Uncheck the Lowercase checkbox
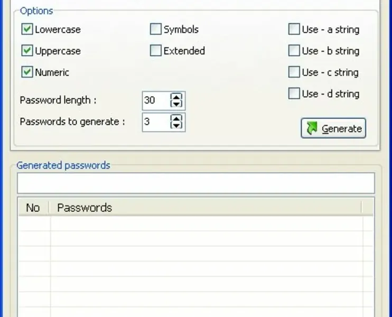This screenshot has width=392, height=317. [27, 30]
